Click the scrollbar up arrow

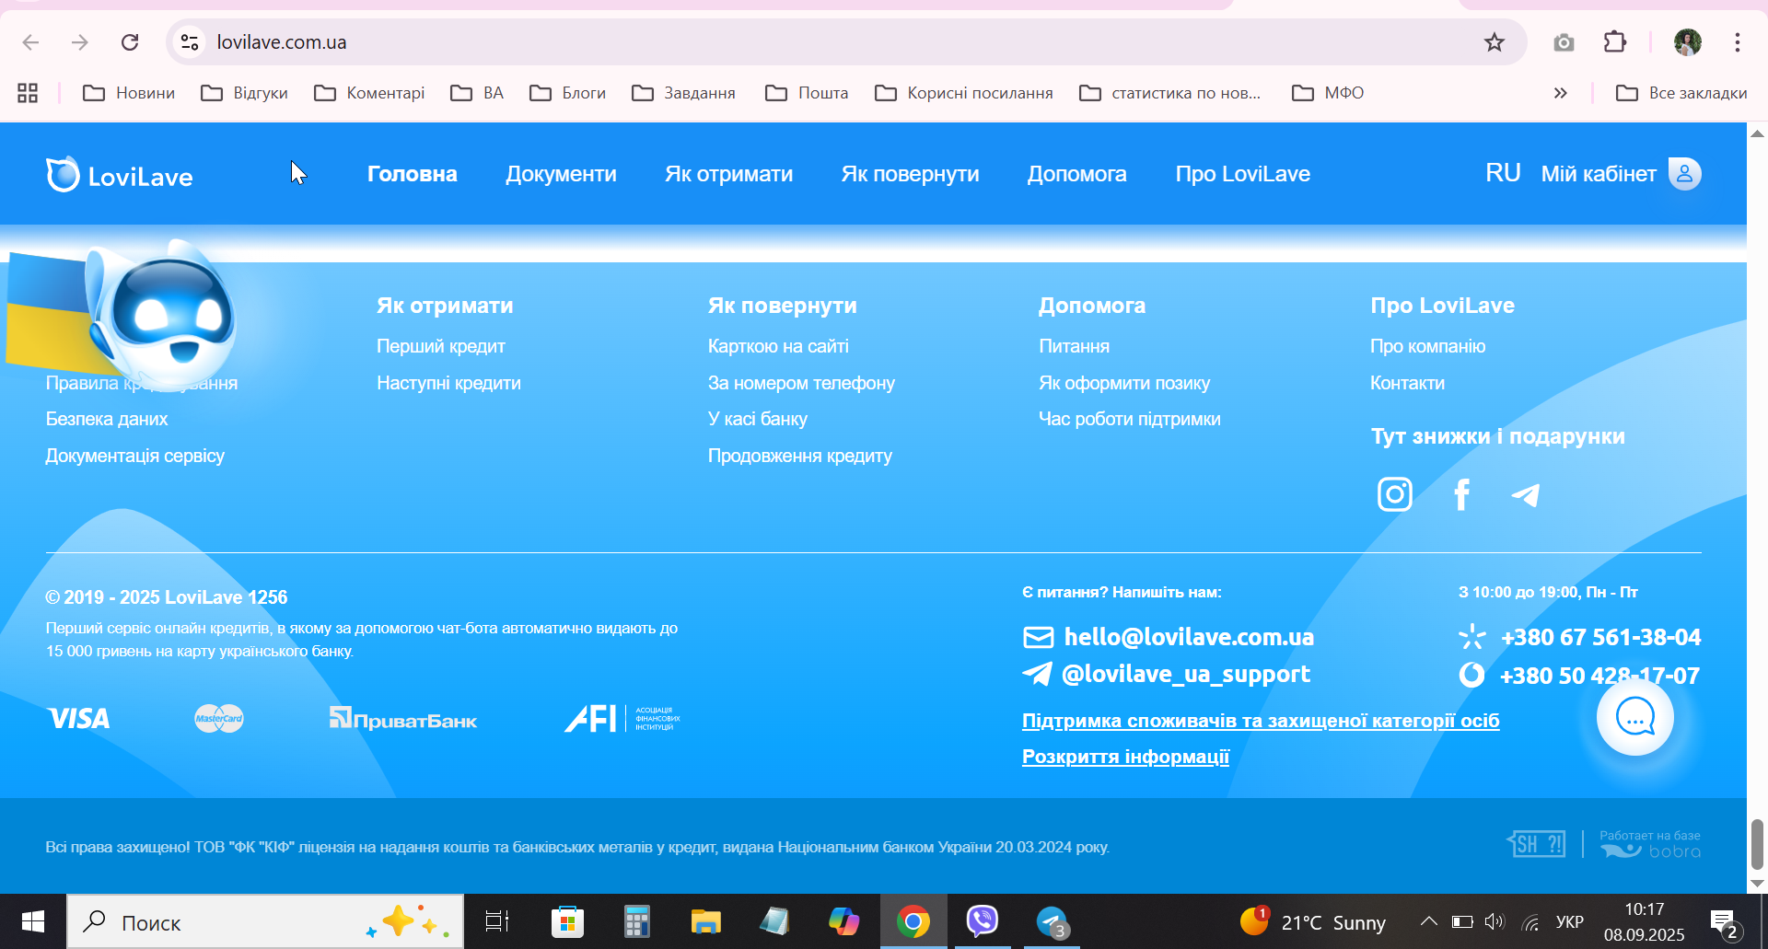(1757, 133)
